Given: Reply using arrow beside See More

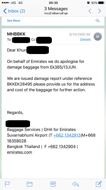Looking at the screenshot, I should pos(97,20).
